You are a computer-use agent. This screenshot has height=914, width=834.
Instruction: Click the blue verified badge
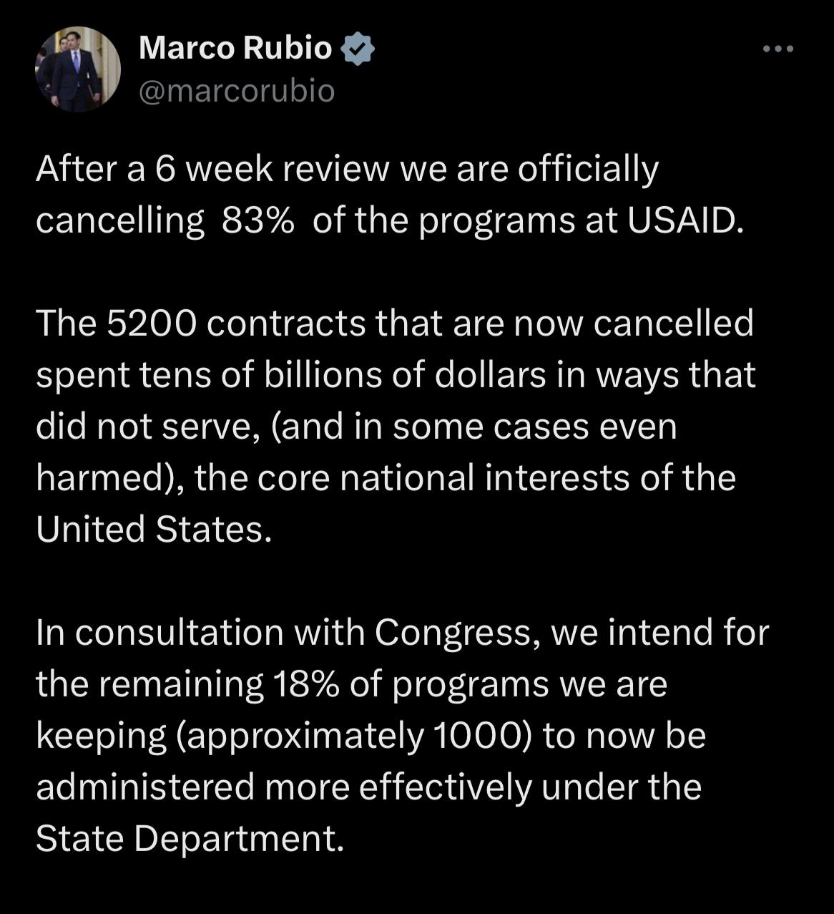coord(358,49)
